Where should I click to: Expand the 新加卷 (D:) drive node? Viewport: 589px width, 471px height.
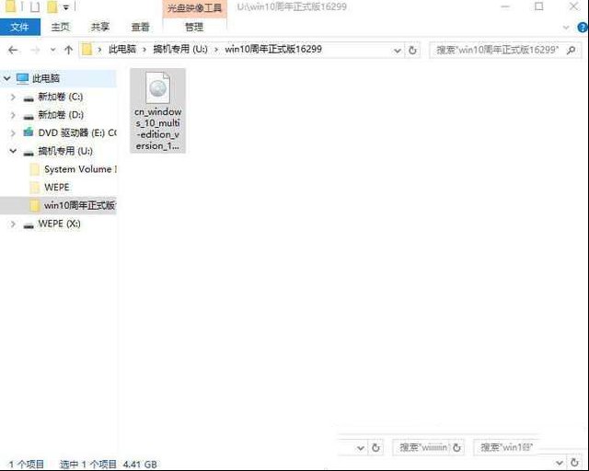(x=13, y=115)
